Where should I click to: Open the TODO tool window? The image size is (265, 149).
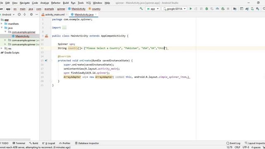coord(5,143)
